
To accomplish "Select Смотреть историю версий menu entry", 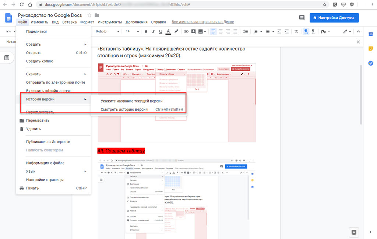I will [124, 110].
